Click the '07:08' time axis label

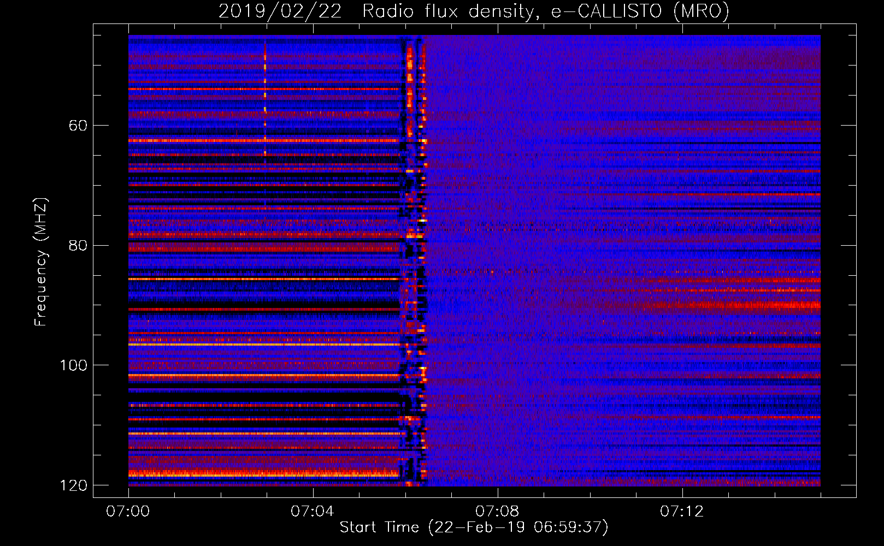(497, 511)
